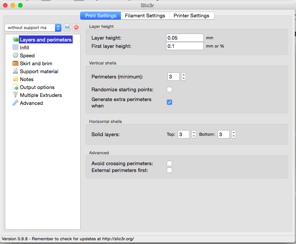The height and width of the screenshot is (244, 296).
Task: Click the Speed clock icon
Action: 15,55
